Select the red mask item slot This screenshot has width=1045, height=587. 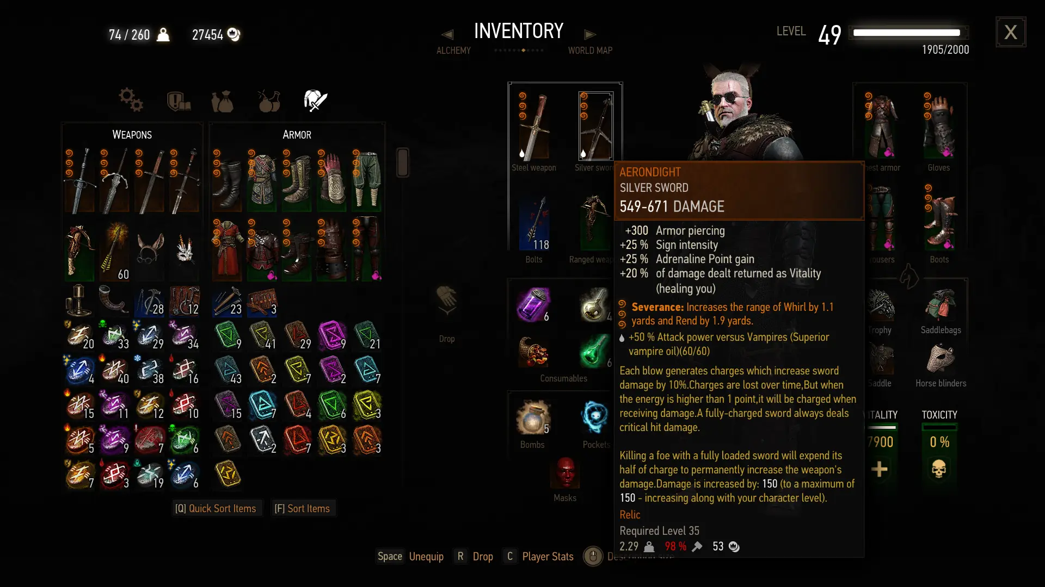tap(565, 472)
